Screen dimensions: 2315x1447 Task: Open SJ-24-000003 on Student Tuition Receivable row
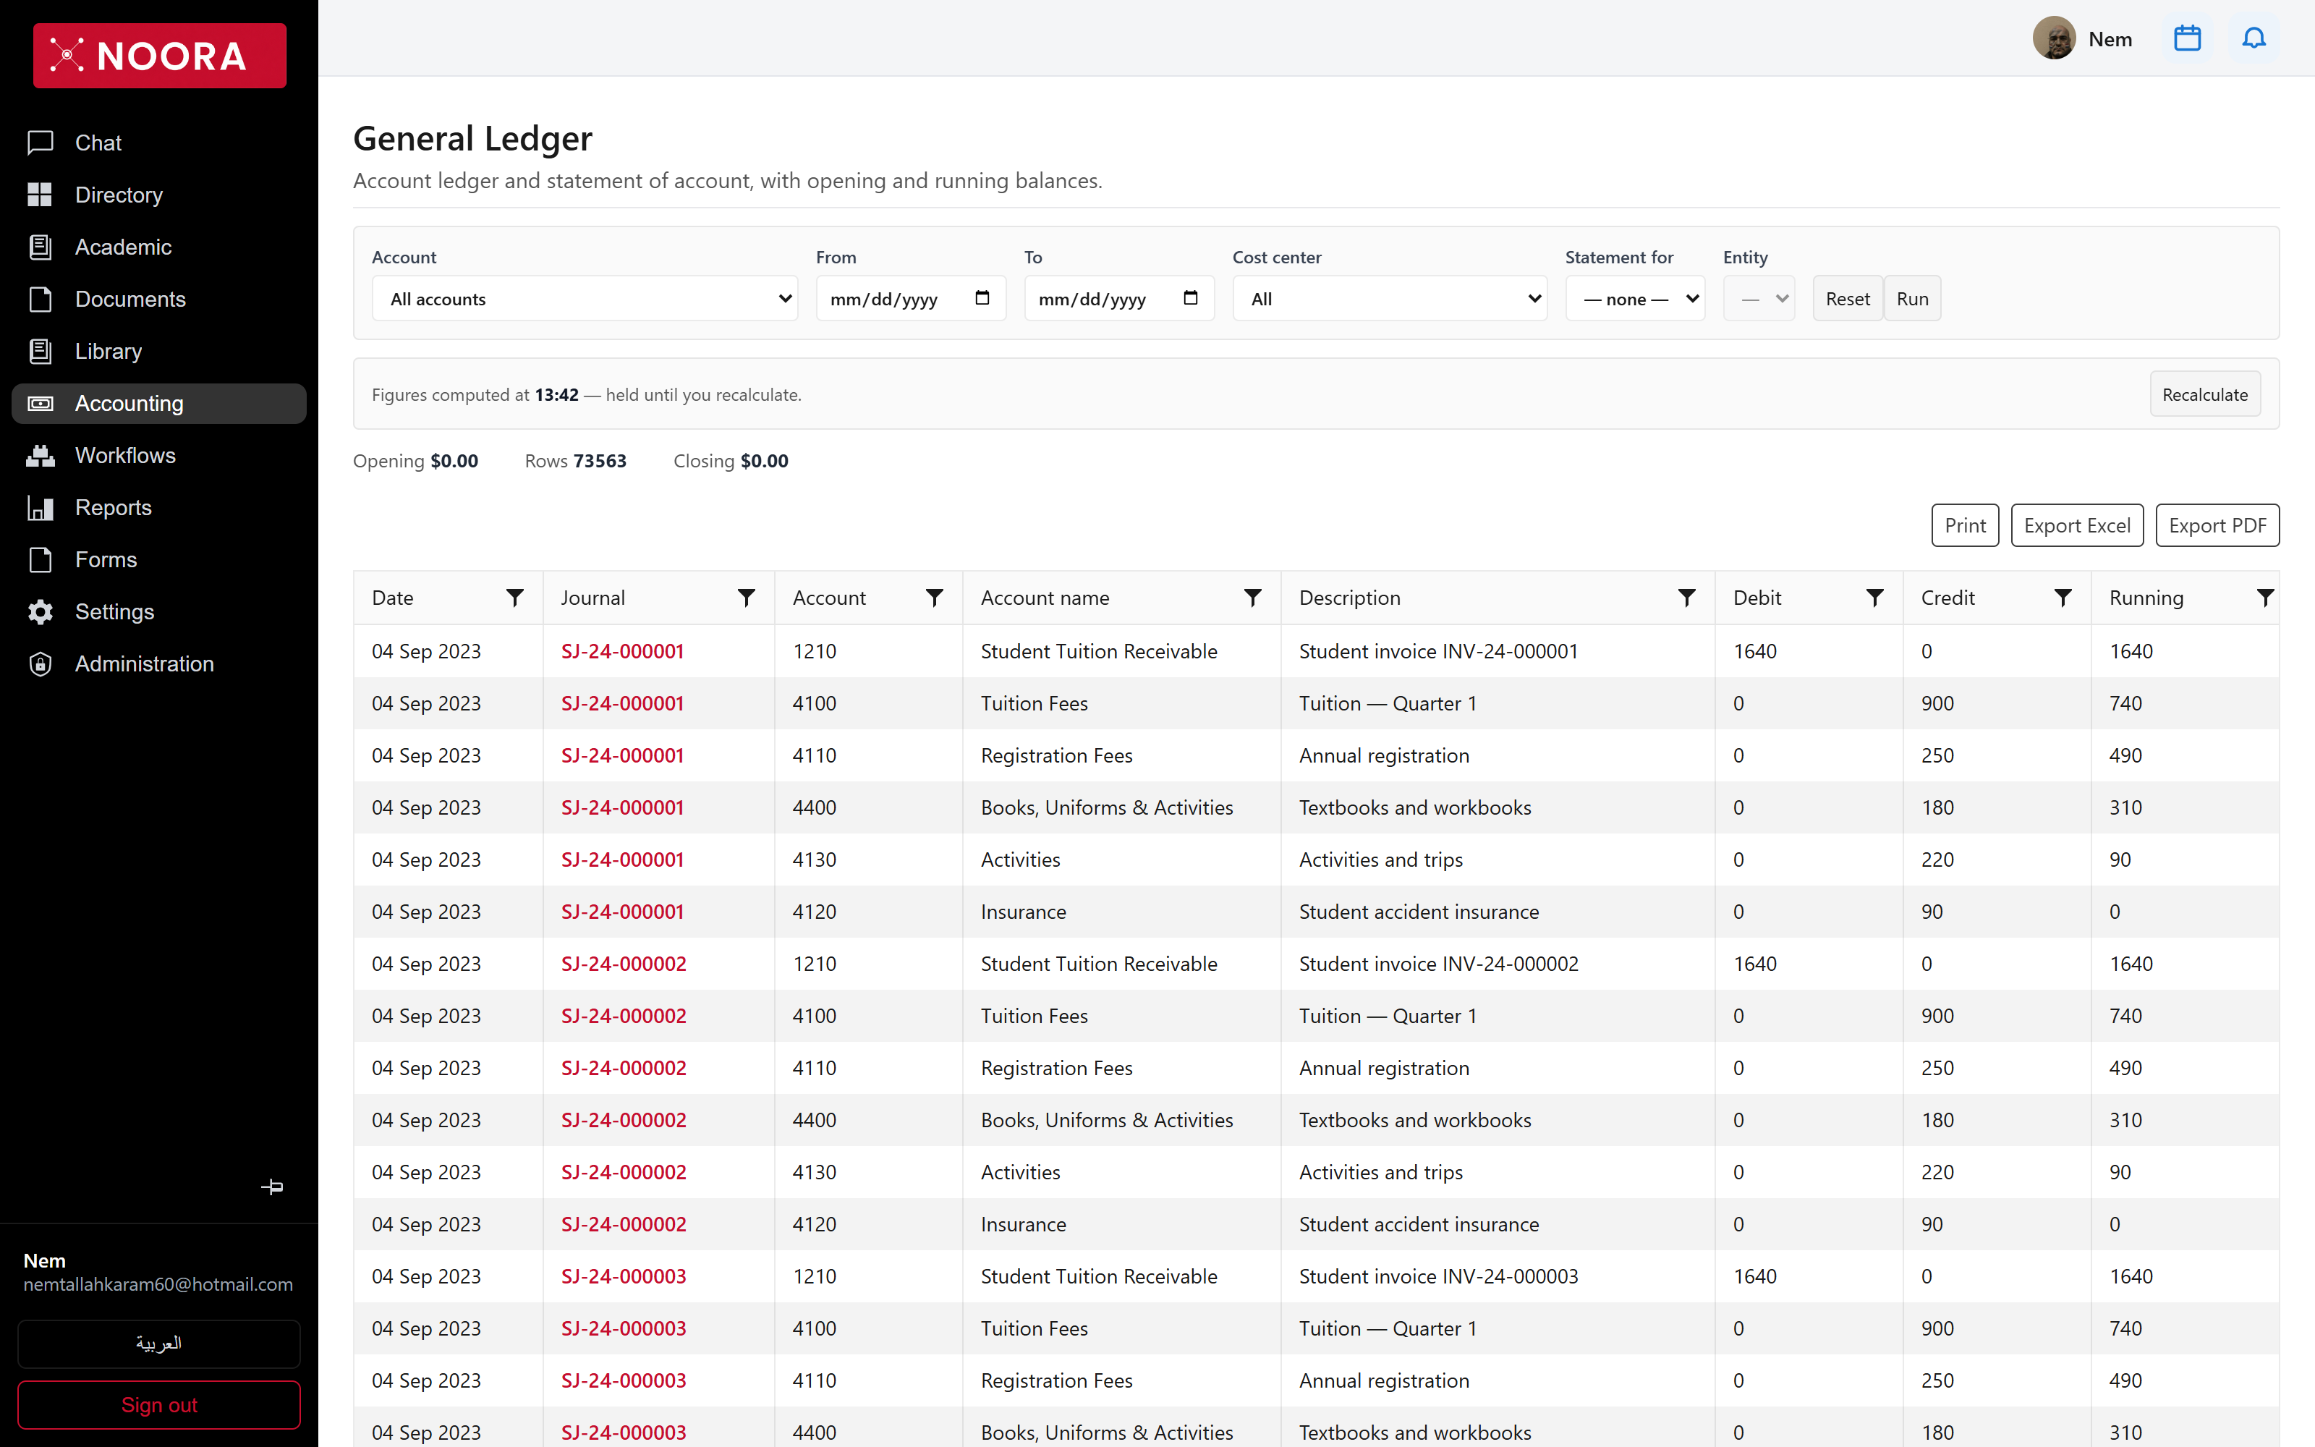624,1277
